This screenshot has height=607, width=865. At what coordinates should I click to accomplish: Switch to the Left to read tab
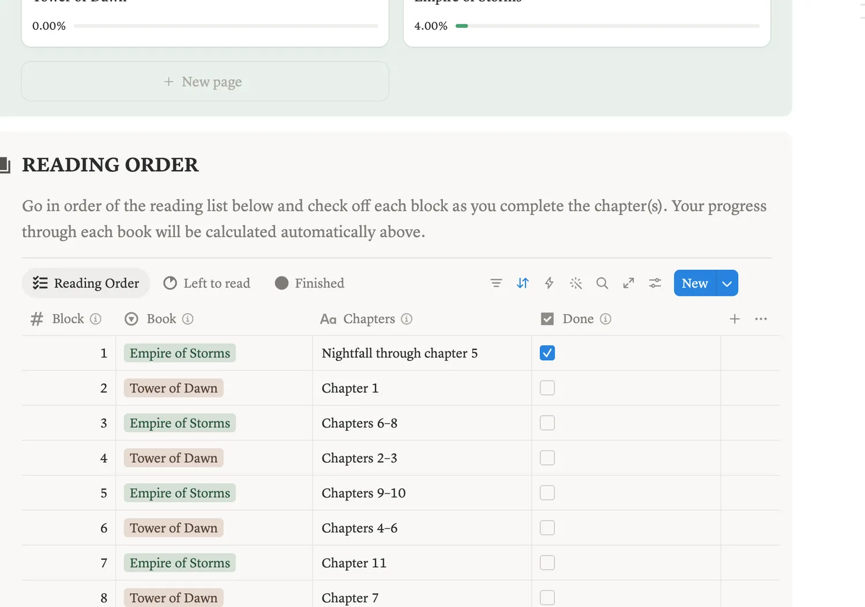coord(206,283)
